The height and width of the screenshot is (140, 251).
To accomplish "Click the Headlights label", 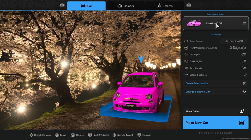I will coord(195,55).
